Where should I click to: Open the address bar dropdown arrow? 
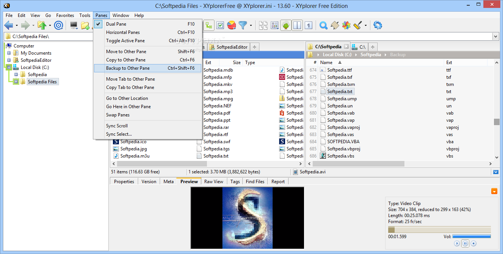click(495, 37)
